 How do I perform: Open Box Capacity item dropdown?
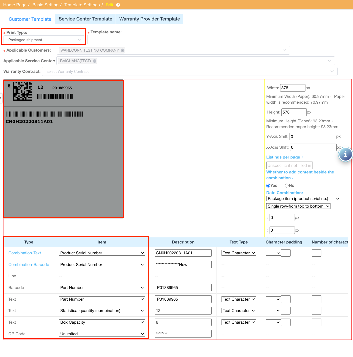[x=102, y=322]
